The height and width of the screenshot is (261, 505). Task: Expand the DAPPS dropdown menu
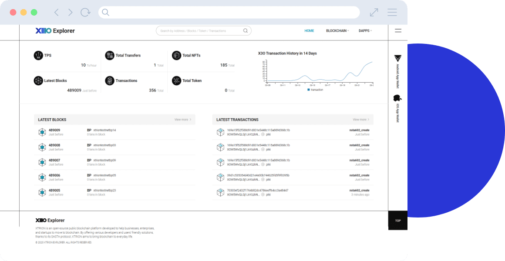click(x=365, y=31)
